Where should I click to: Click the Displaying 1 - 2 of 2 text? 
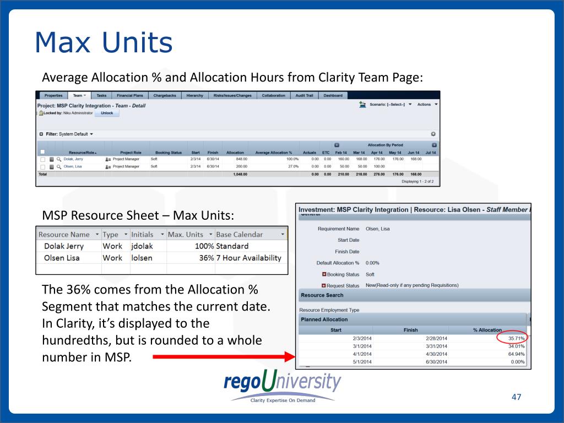point(417,182)
